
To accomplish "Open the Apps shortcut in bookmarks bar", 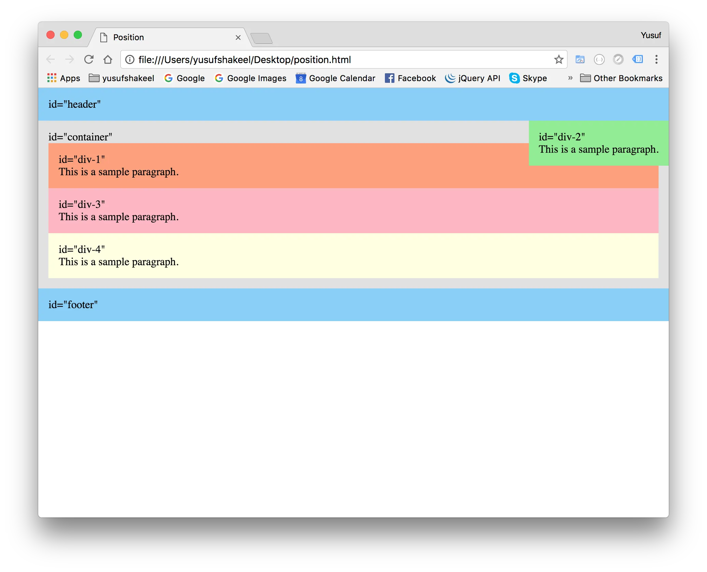I will pyautogui.click(x=63, y=78).
